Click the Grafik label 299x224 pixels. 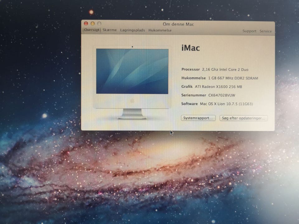tap(187, 86)
